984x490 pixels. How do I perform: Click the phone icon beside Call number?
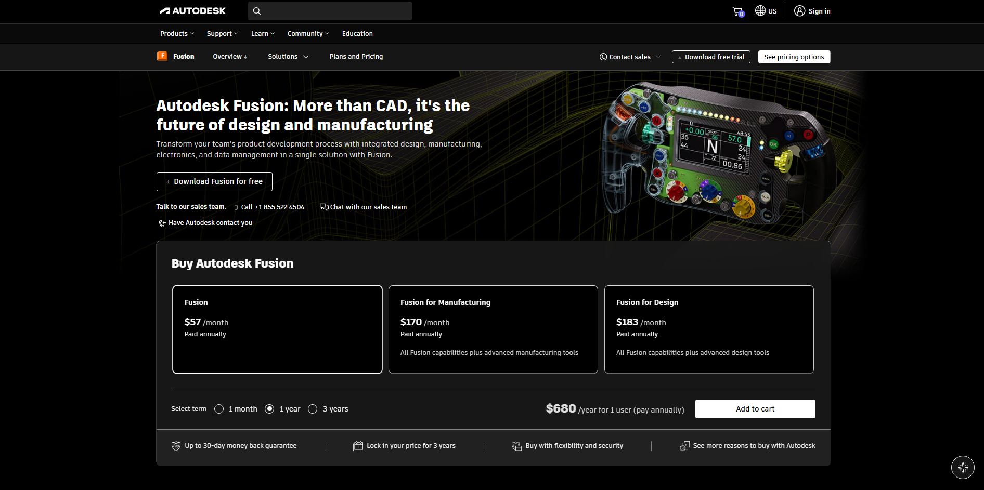(x=236, y=207)
